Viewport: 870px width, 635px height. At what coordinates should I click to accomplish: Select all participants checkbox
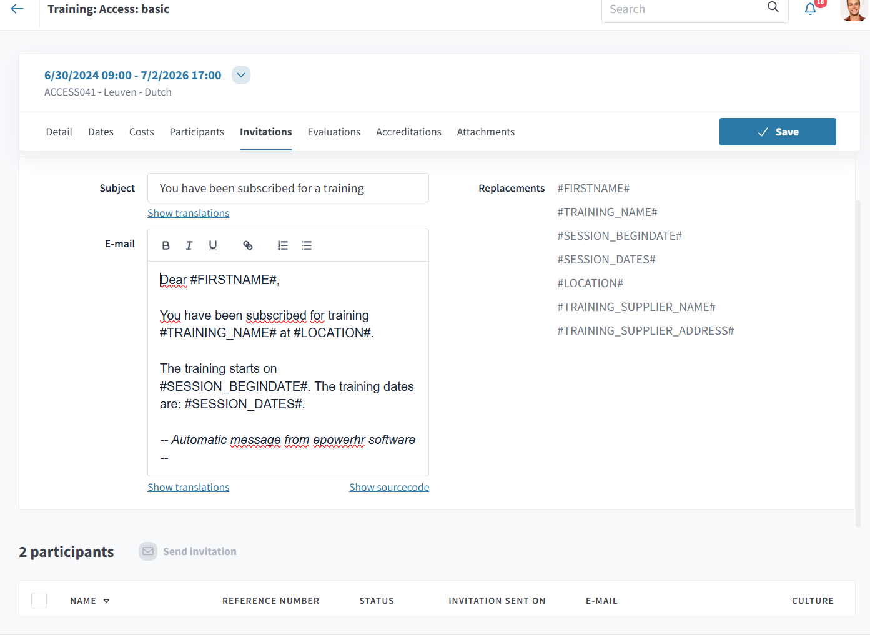tap(39, 601)
